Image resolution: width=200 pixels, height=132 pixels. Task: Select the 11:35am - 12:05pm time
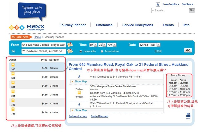tap(178, 95)
